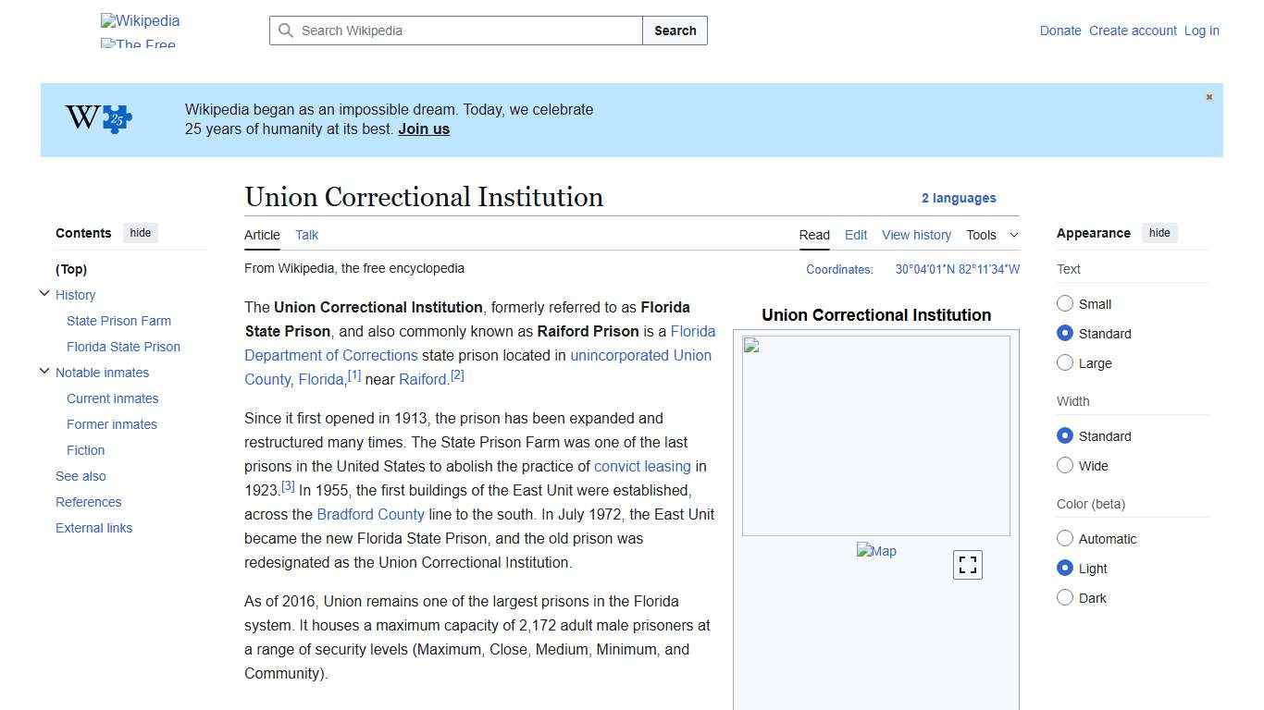
Task: Expand the map to fullscreen
Action: click(967, 564)
